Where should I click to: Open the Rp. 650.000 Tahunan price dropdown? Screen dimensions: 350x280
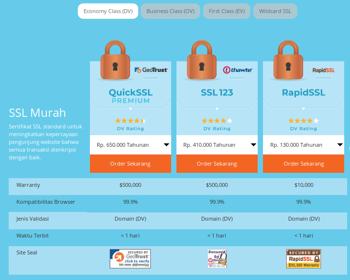[x=130, y=145]
